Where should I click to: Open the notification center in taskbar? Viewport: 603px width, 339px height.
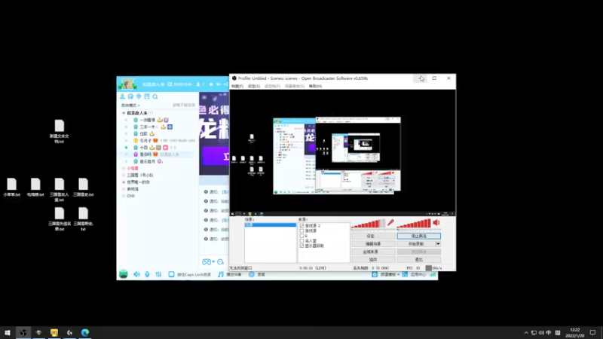[592, 333]
